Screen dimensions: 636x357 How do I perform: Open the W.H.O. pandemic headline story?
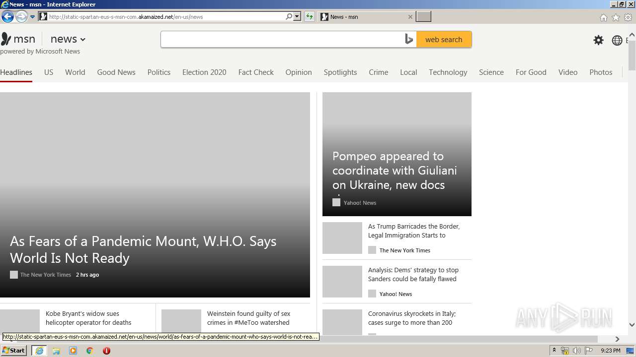pyautogui.click(x=143, y=249)
